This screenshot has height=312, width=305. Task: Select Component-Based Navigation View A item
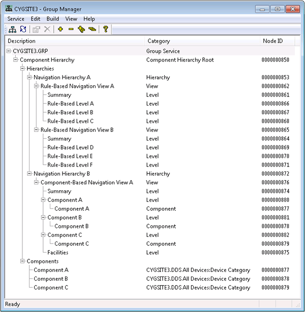87,183
